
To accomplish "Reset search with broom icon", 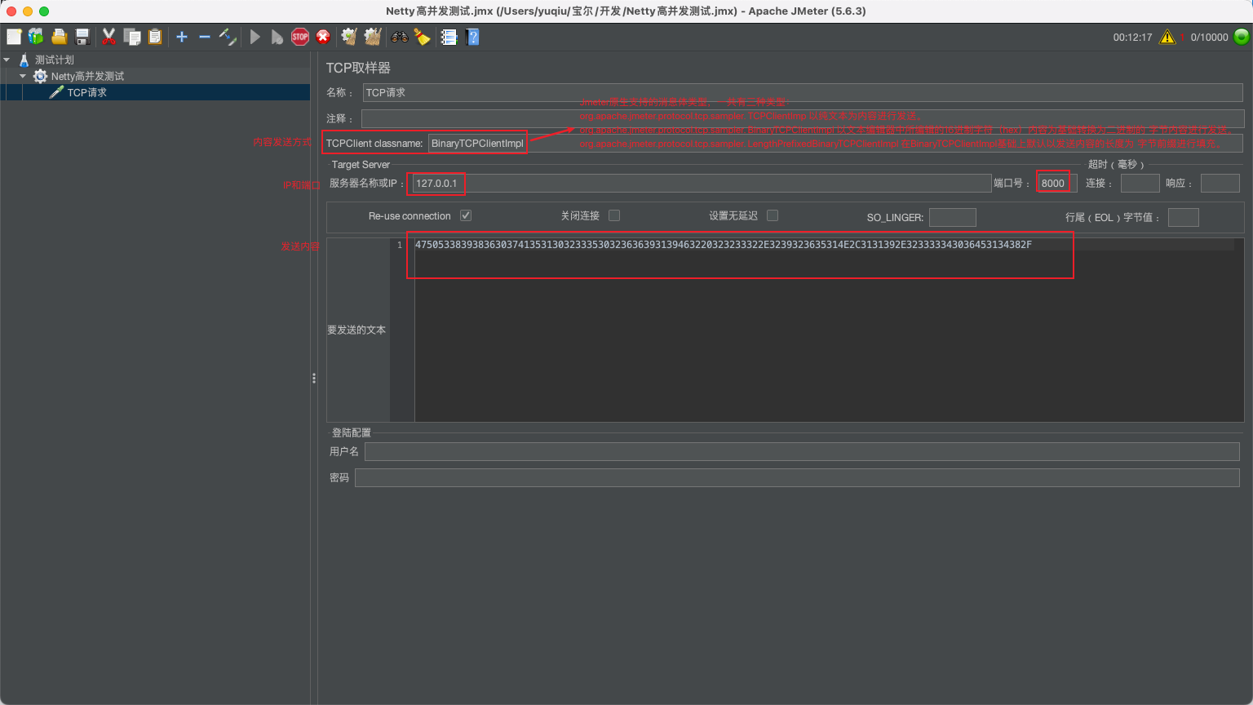I will coord(422,37).
